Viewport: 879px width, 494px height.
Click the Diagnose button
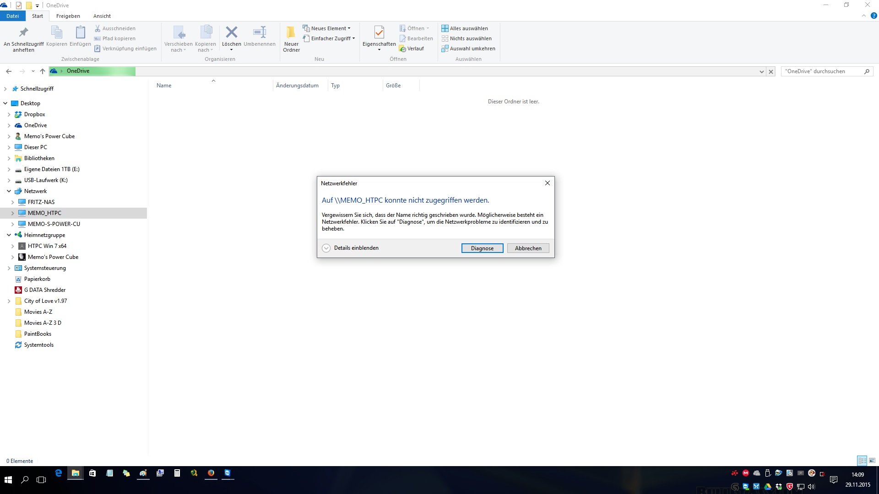pyautogui.click(x=482, y=248)
